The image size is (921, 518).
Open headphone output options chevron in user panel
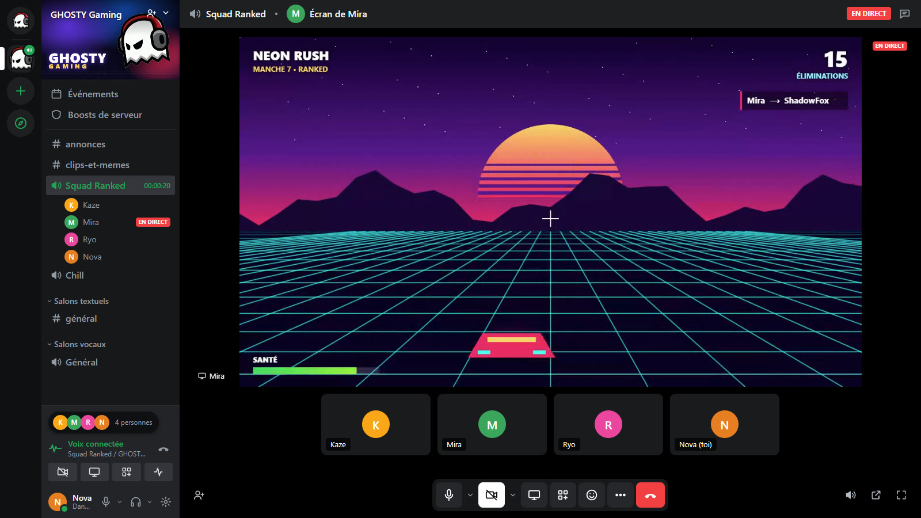[x=150, y=502]
